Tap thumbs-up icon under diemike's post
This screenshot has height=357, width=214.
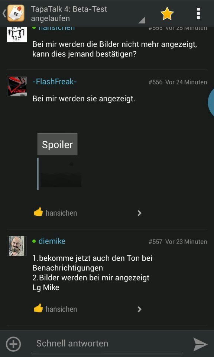point(38,308)
